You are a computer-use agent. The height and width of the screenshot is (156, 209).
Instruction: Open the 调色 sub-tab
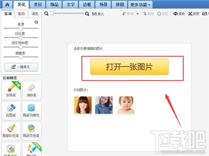pyautogui.click(x=35, y=14)
